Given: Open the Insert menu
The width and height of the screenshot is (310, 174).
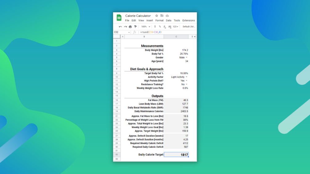Looking at the screenshot, I should (150, 21).
